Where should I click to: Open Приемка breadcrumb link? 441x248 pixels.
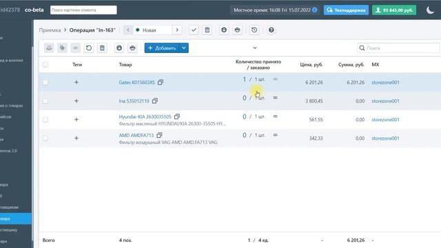(50, 30)
